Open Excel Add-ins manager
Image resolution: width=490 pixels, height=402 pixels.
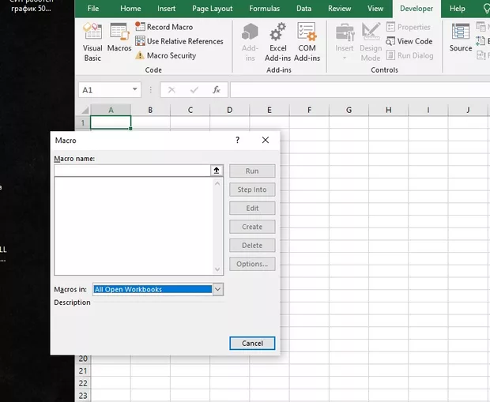click(277, 41)
